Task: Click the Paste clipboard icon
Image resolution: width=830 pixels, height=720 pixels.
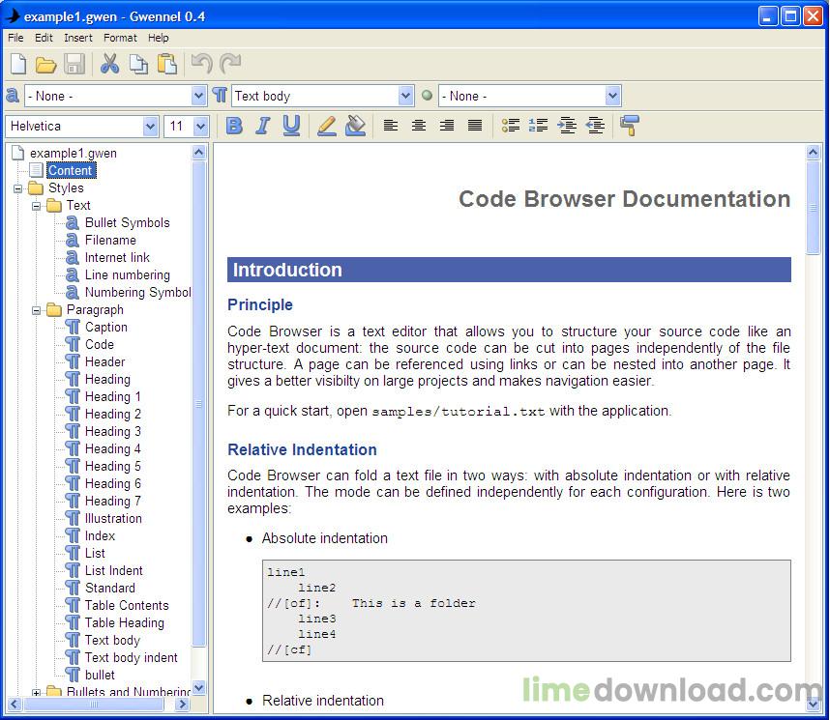Action: pyautogui.click(x=167, y=64)
